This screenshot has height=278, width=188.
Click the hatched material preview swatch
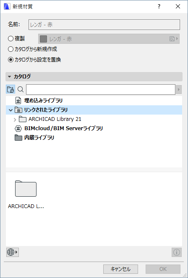pos(44,39)
